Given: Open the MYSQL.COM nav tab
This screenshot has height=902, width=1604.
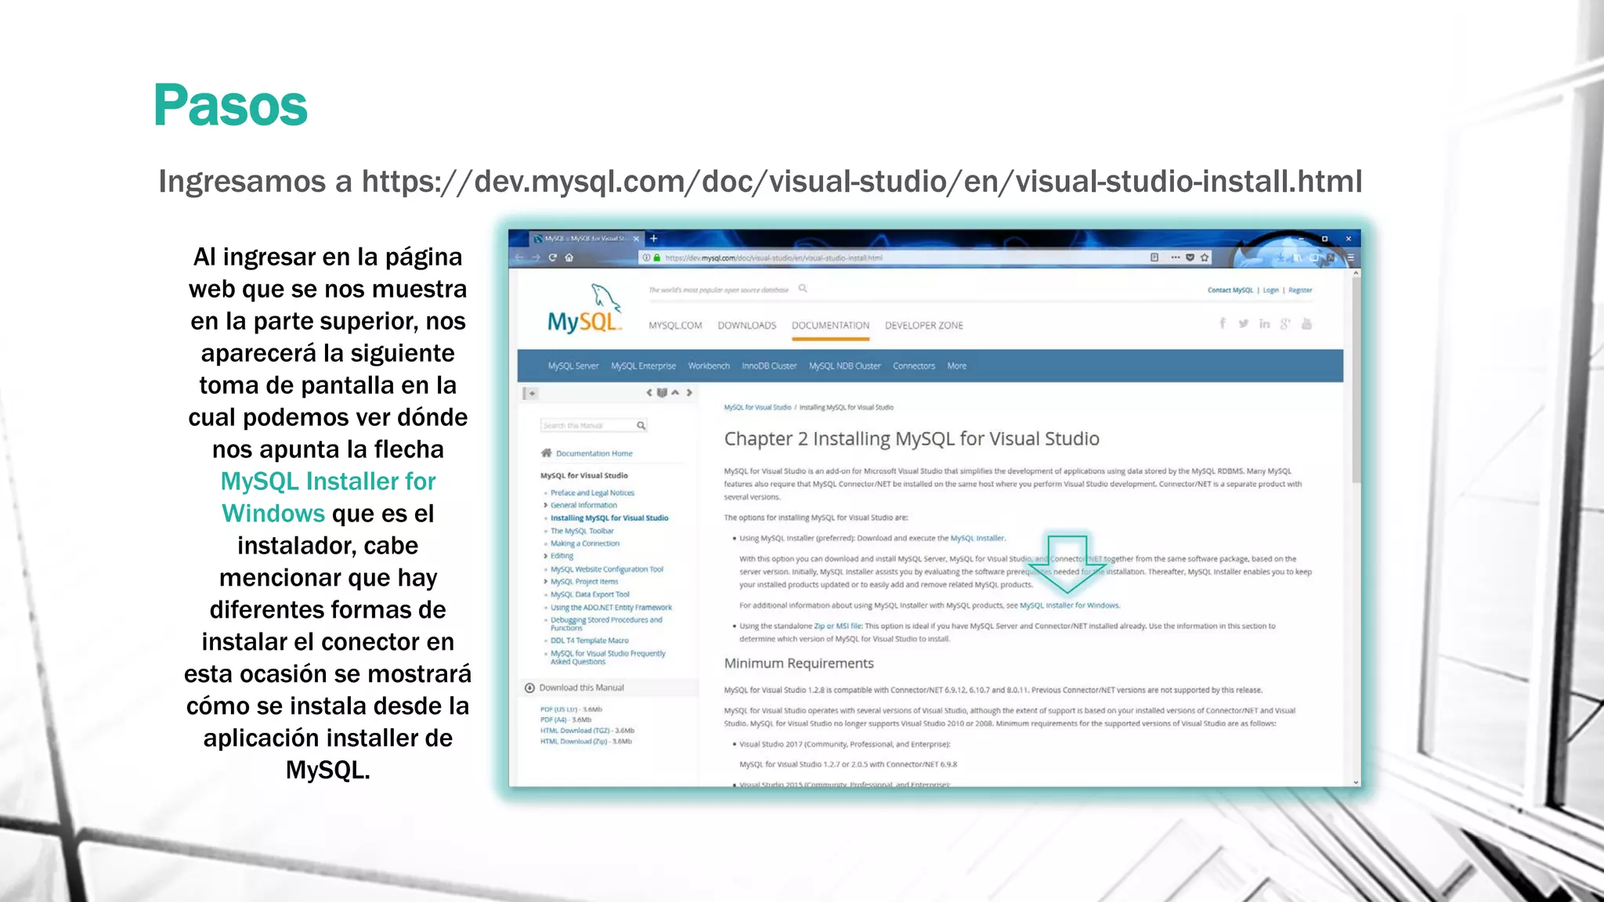Looking at the screenshot, I should click(x=675, y=325).
